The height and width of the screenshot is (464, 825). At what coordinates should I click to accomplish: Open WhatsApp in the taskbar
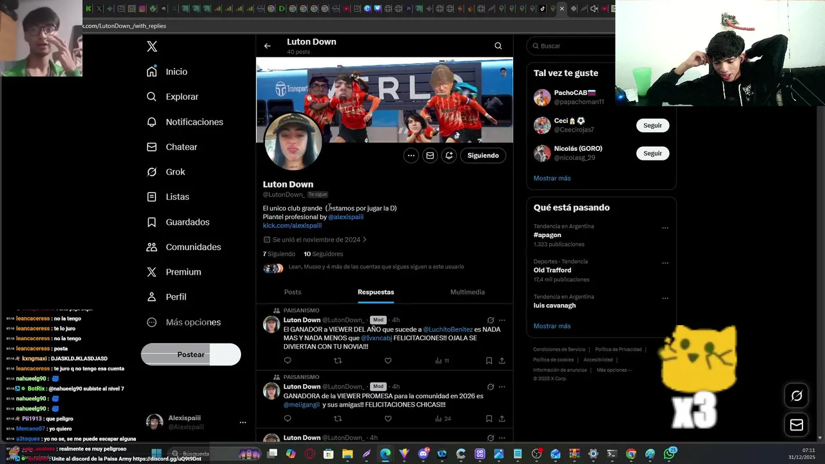670,454
